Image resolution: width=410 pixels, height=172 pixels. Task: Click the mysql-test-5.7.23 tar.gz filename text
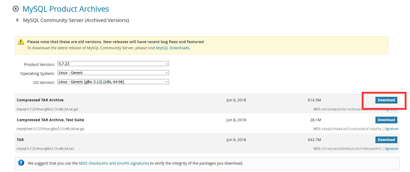50,129
